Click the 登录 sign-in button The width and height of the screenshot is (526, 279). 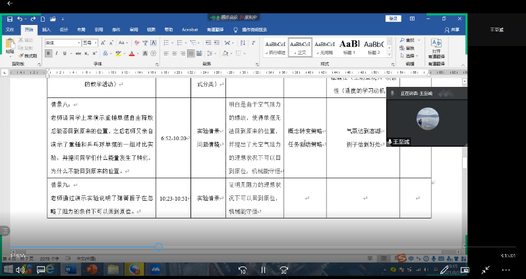393,20
